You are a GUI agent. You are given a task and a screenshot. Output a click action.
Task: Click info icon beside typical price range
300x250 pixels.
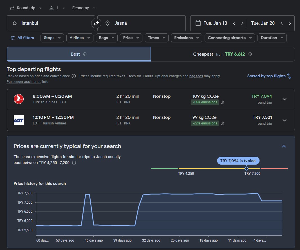[x=74, y=163]
